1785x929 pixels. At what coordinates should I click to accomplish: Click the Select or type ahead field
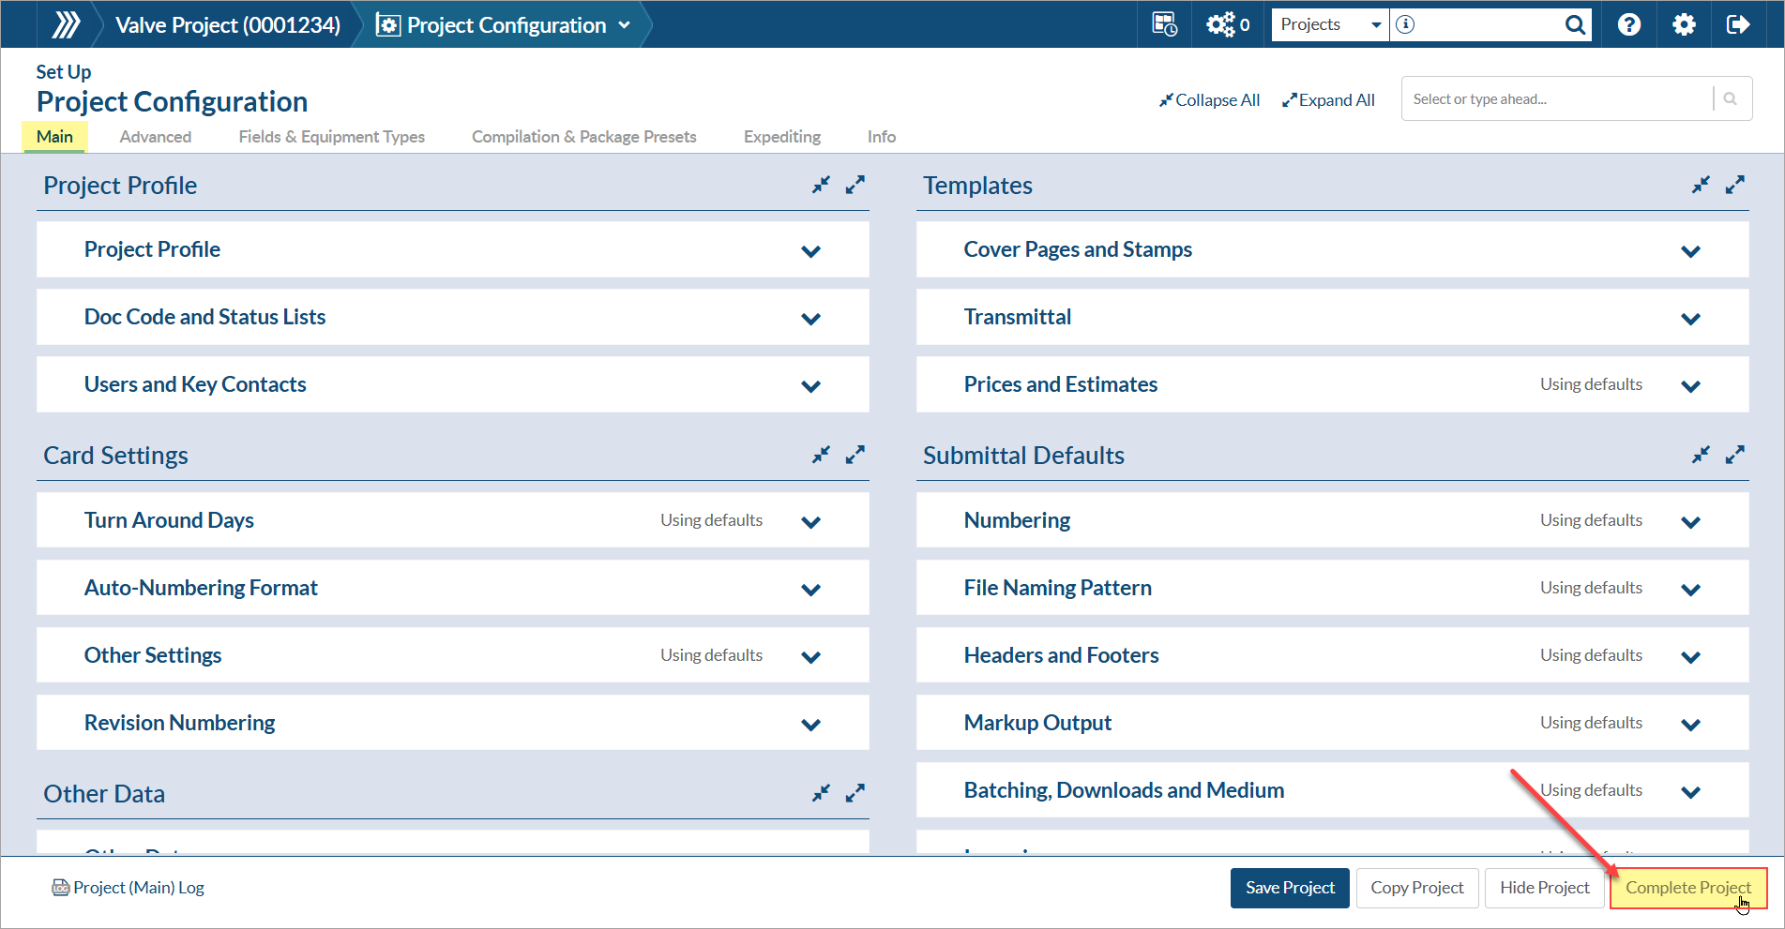(x=1556, y=99)
